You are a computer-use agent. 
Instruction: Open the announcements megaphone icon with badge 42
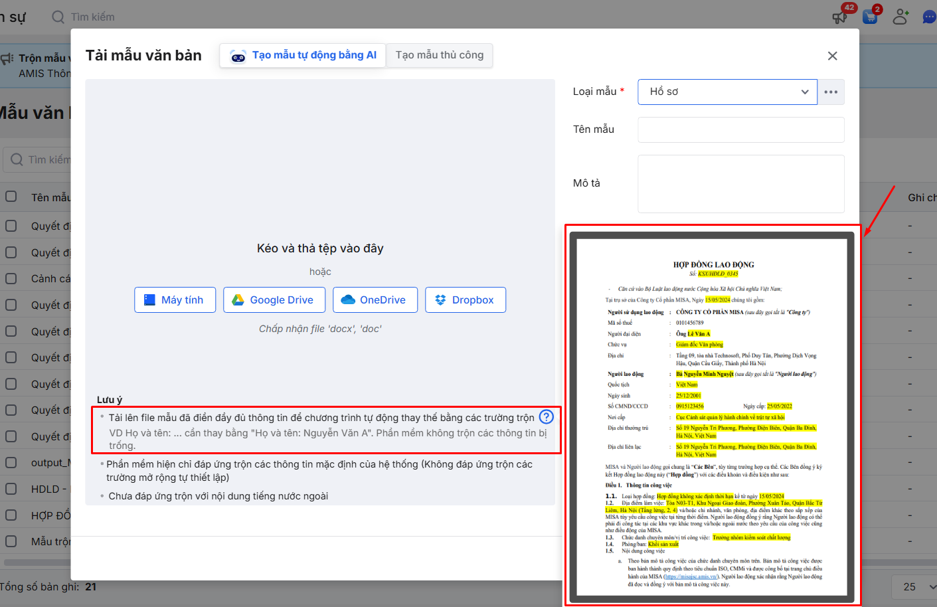(x=840, y=17)
